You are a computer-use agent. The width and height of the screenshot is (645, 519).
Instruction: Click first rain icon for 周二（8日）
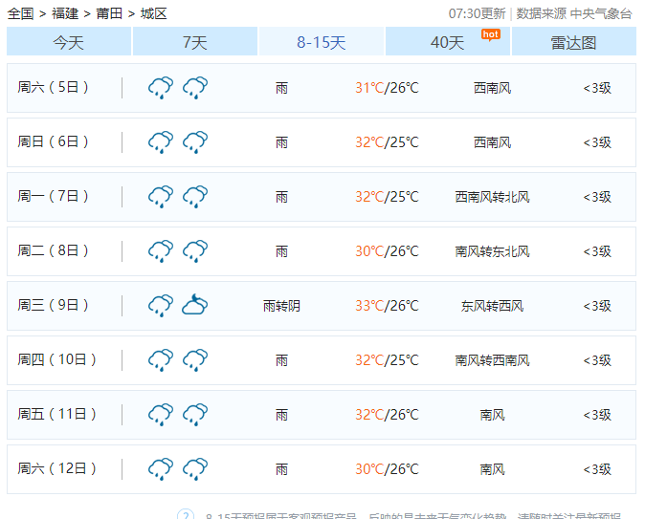(161, 251)
